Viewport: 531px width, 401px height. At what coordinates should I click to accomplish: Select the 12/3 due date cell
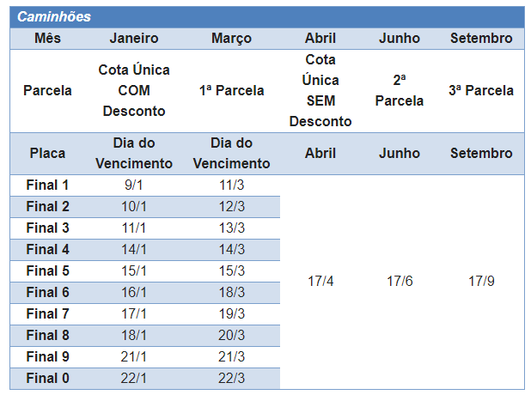[x=231, y=207]
